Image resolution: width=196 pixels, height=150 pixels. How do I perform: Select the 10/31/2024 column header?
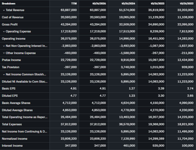click(x=128, y=3)
